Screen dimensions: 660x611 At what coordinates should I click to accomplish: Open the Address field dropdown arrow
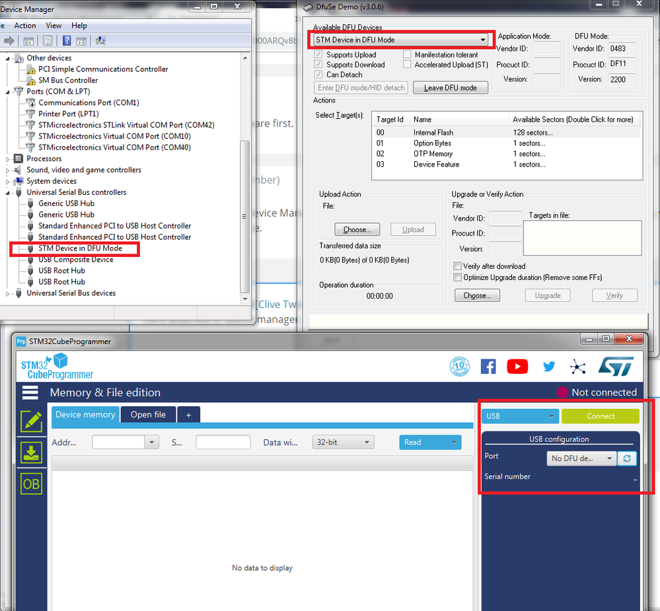(x=152, y=443)
